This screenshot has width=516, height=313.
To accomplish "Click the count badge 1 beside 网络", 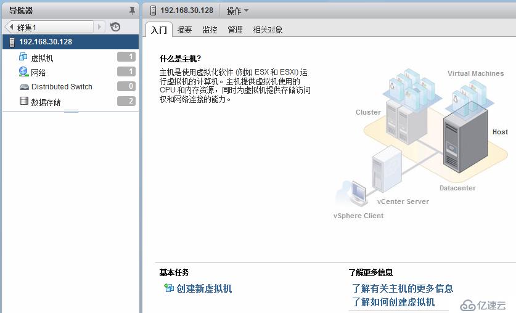I will (126, 71).
